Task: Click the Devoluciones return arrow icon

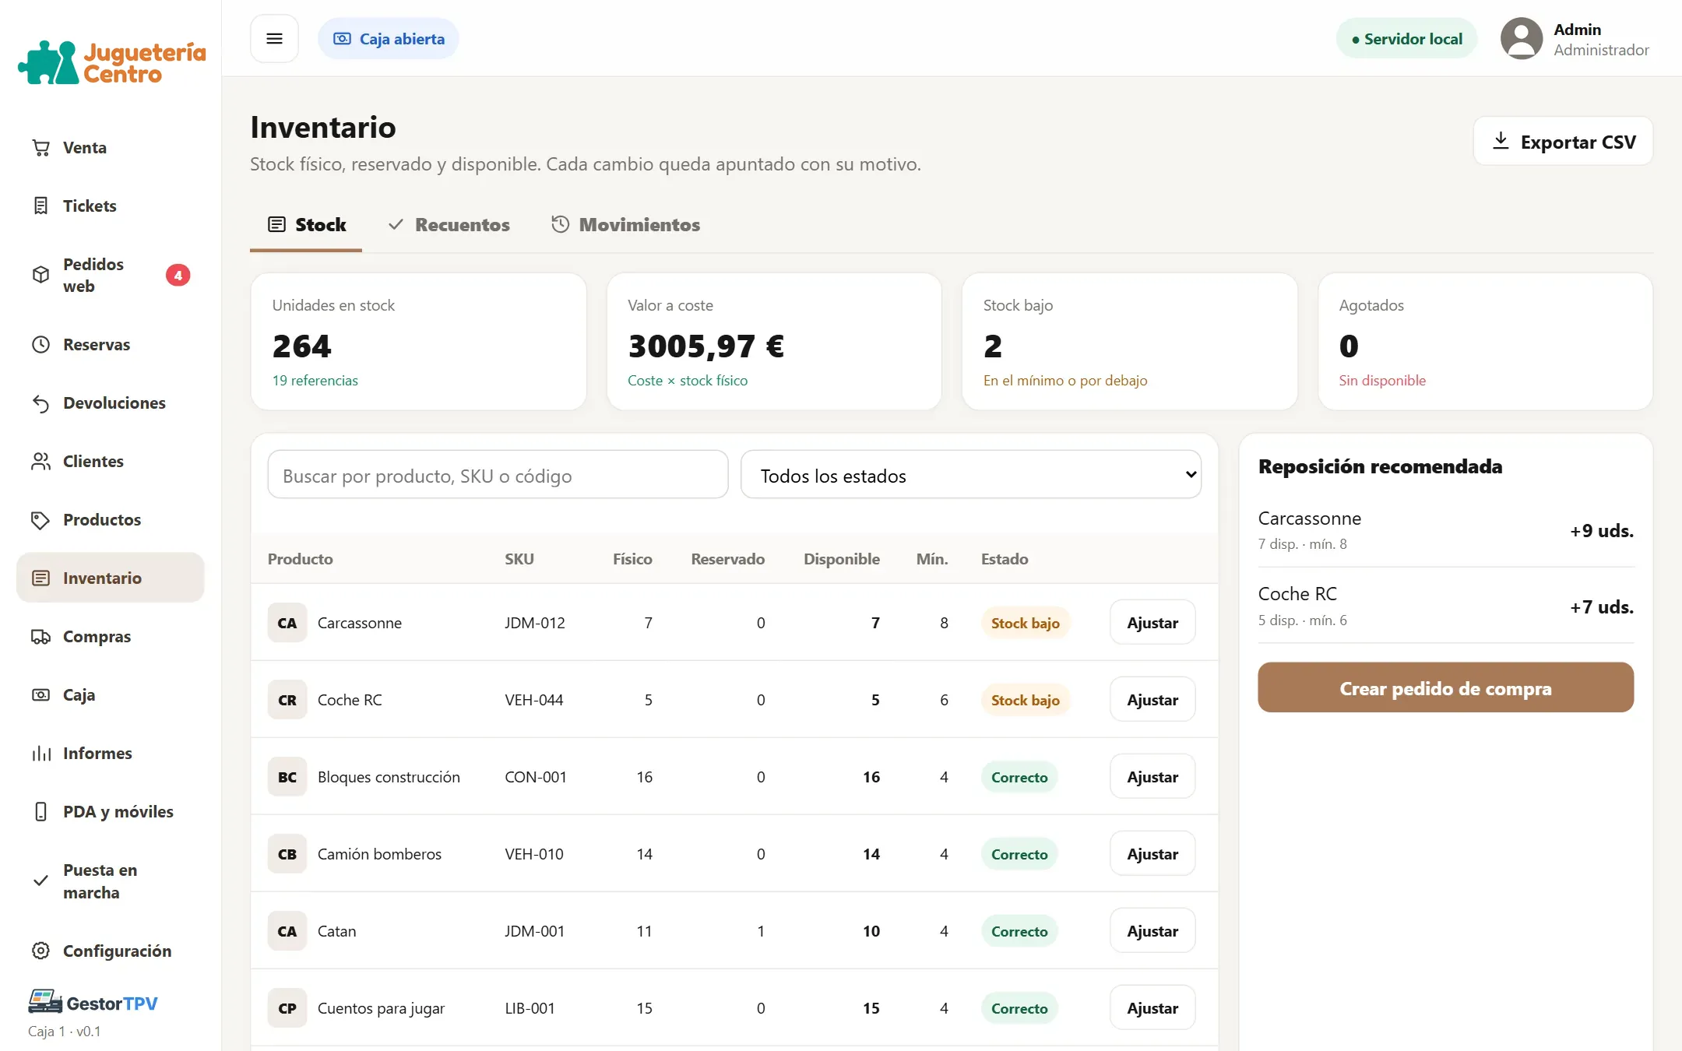Action: 40,402
